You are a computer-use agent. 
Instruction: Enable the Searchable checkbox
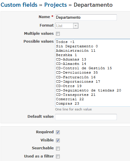(x=58, y=148)
